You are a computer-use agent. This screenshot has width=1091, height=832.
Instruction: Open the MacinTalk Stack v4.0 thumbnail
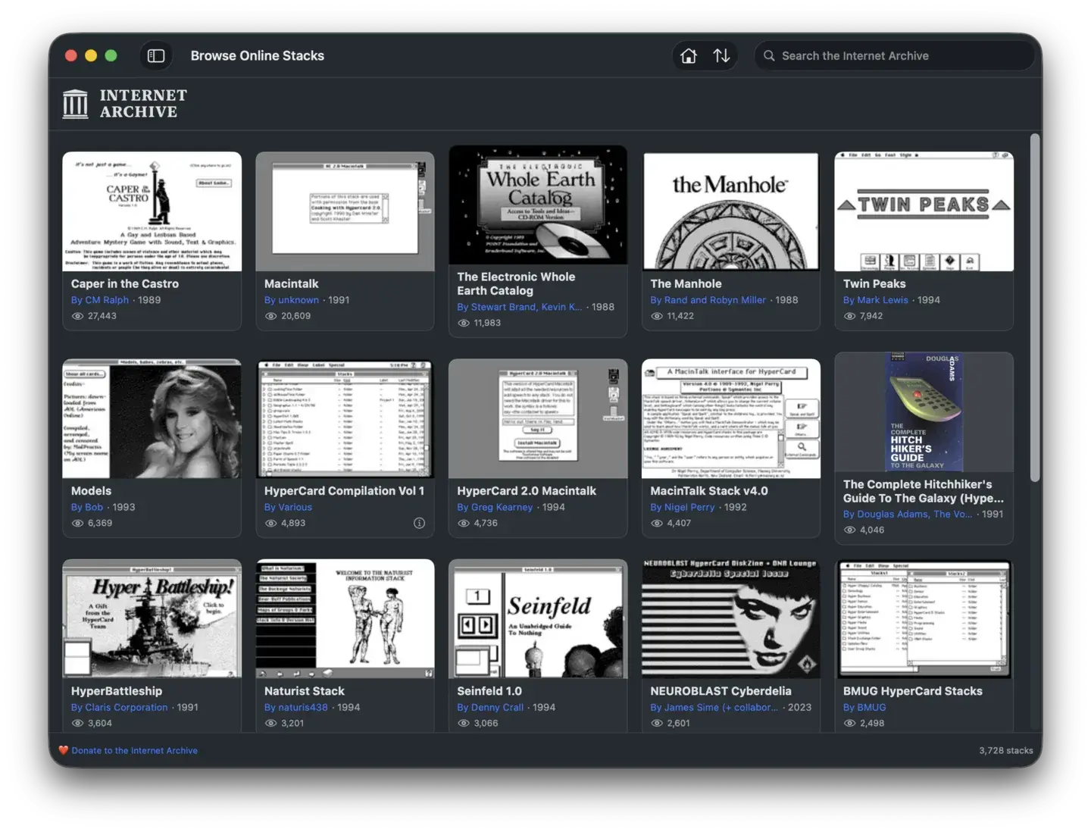coord(731,419)
